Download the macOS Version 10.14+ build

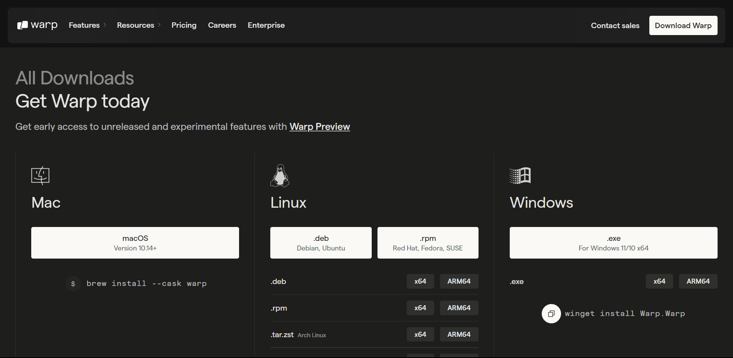pyautogui.click(x=135, y=243)
